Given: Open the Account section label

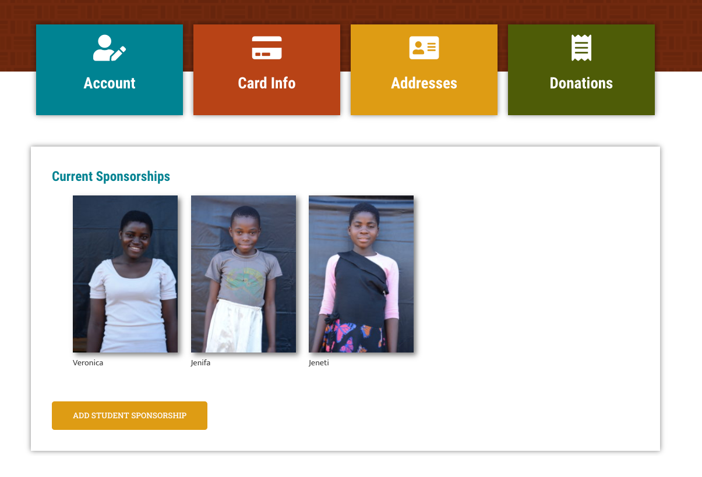Looking at the screenshot, I should click(110, 83).
